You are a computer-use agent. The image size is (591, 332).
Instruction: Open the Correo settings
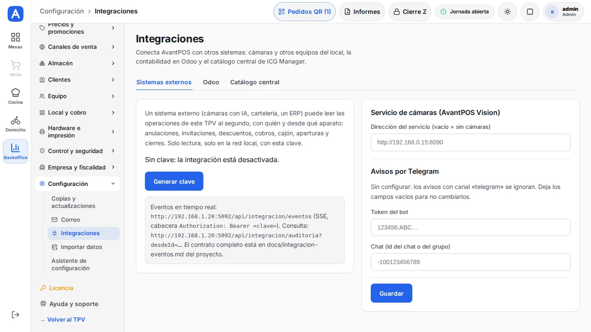84,220
